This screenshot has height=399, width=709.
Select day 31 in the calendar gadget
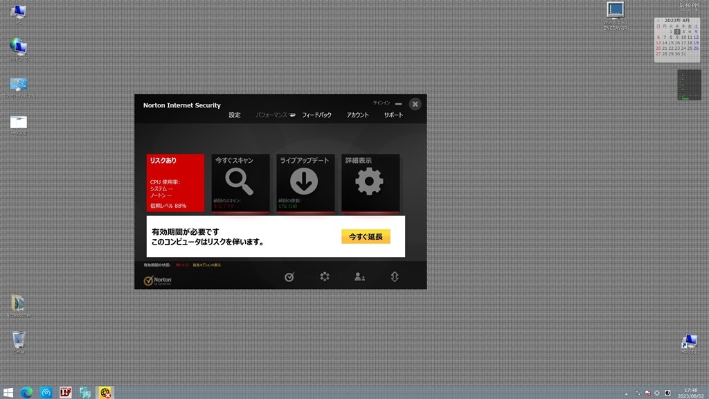[x=683, y=53]
